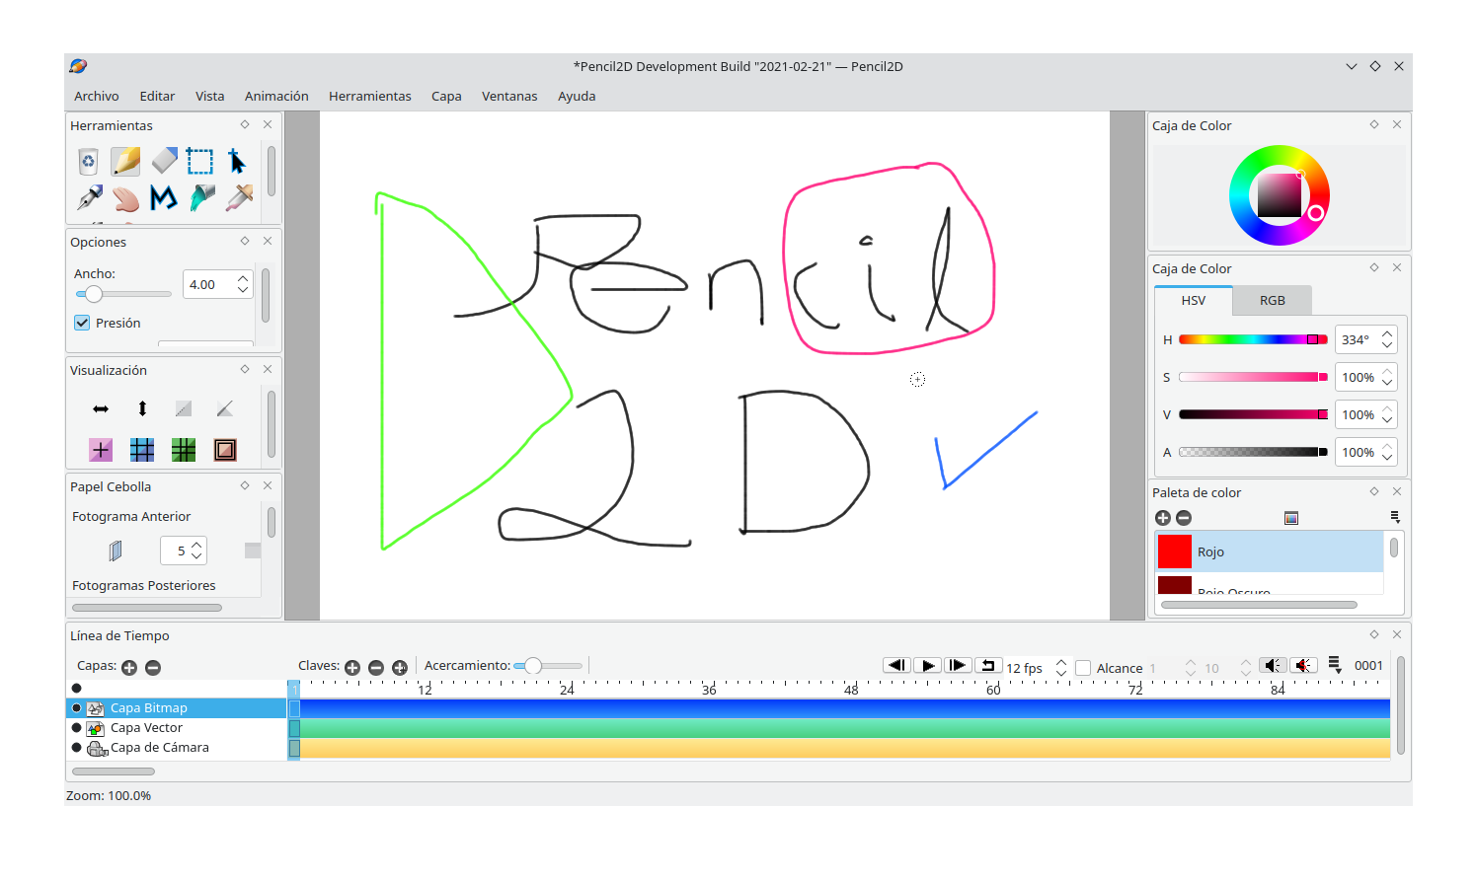Image resolution: width=1477 pixels, height=882 pixels.
Task: Float the Papel Cebolla panel
Action: pos(245,486)
